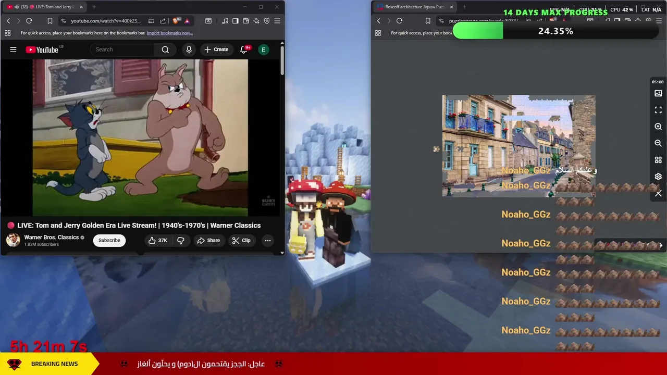Viewport: 667px width, 375px height.
Task: Open a new tab in YouTube window
Action: (x=94, y=7)
